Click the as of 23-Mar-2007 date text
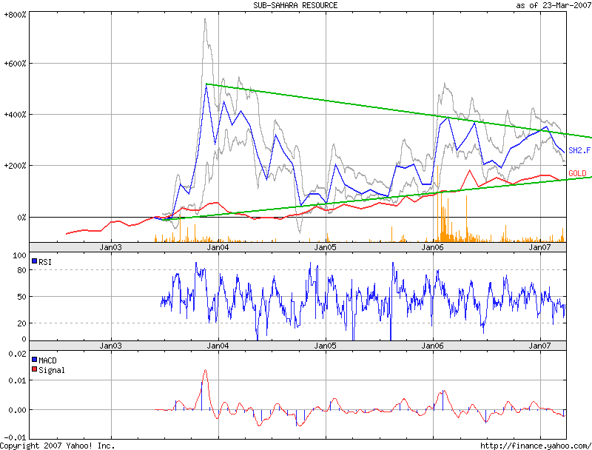The image size is (592, 450). [553, 5]
